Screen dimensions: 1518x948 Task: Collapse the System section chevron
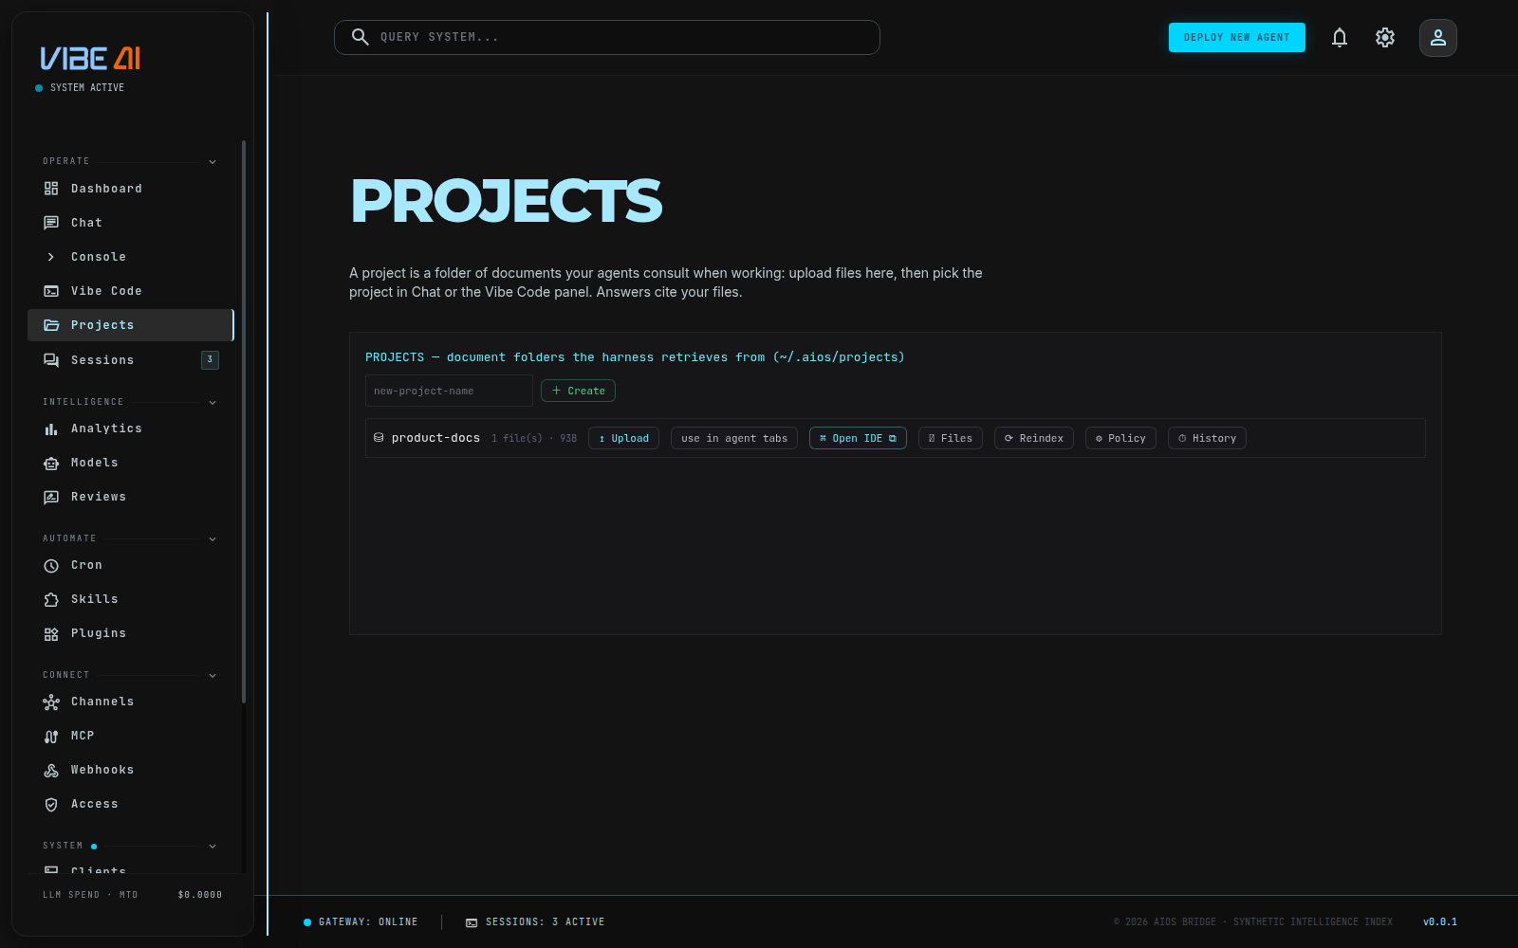(213, 847)
